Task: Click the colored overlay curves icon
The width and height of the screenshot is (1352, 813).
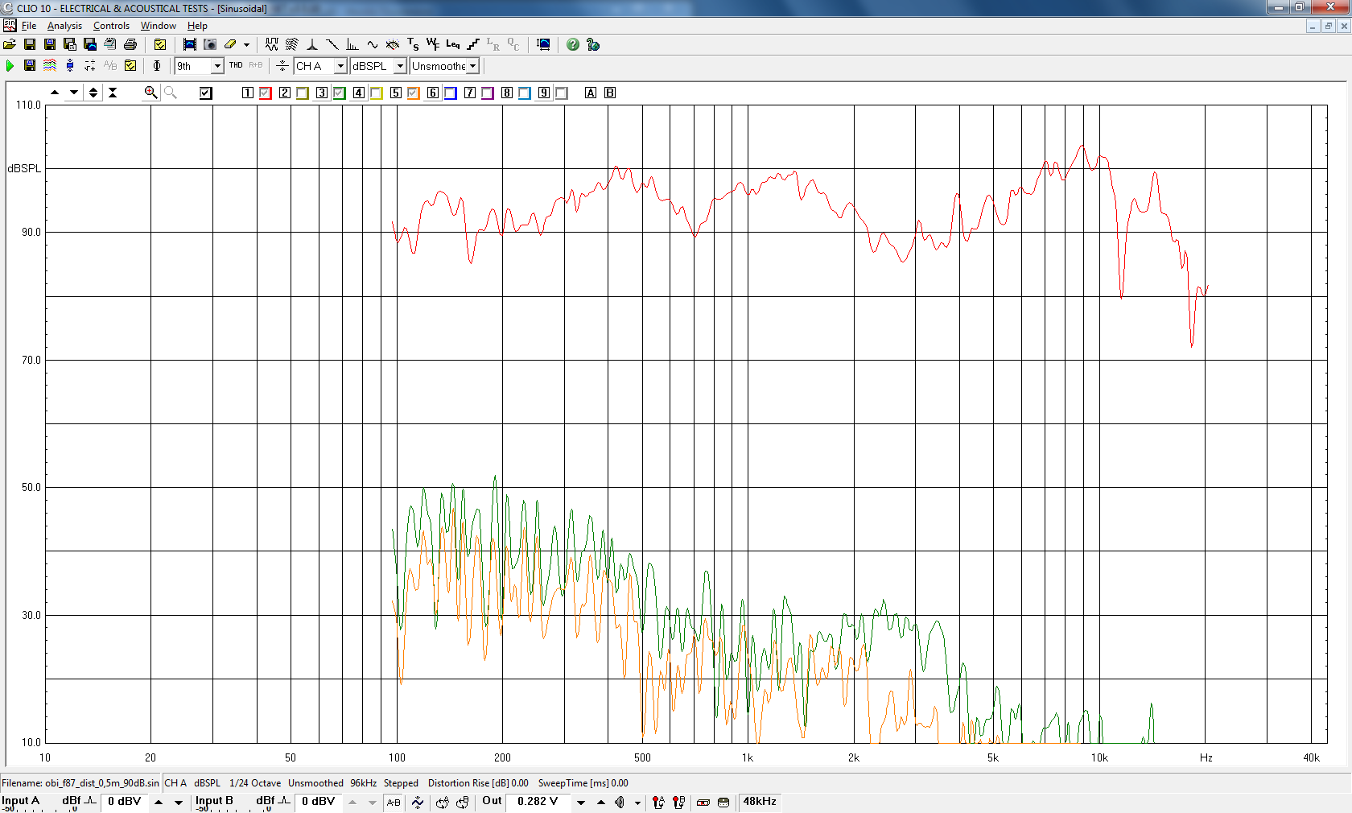Action: tap(50, 66)
